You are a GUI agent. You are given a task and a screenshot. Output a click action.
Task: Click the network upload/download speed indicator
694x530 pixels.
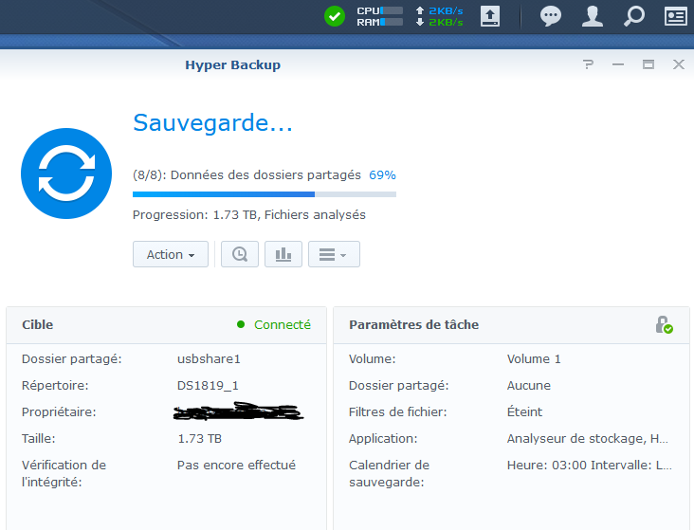coord(440,16)
